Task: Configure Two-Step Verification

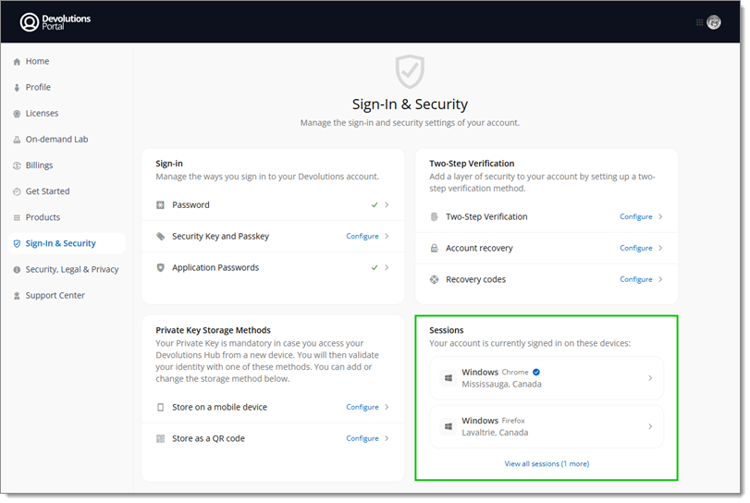Action: tap(636, 217)
